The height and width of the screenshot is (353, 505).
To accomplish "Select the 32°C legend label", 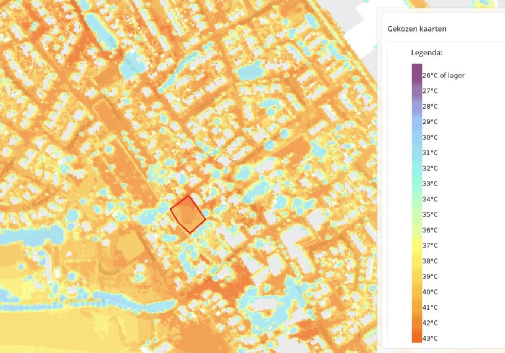I will [x=430, y=168].
